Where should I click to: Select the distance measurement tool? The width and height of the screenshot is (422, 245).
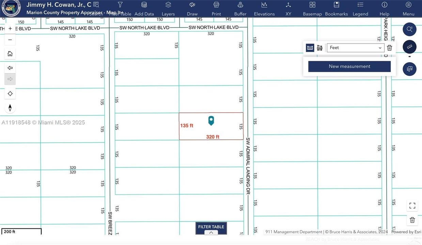point(310,48)
